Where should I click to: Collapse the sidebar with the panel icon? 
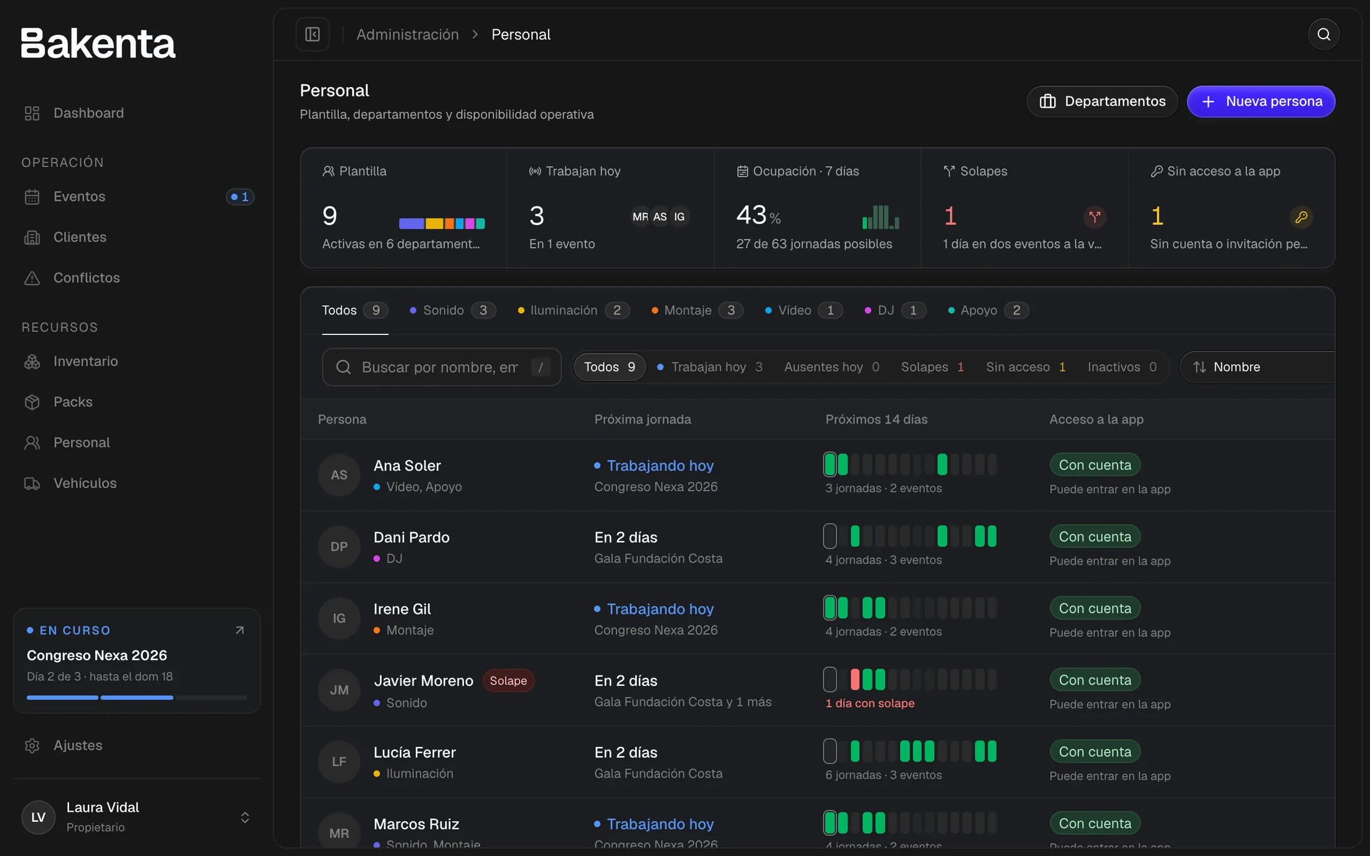point(313,34)
